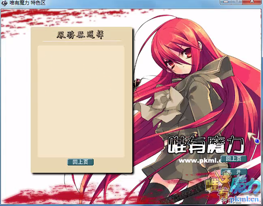Click 回上页 button below the server list
Screen dimensions: 263x206
80,162
